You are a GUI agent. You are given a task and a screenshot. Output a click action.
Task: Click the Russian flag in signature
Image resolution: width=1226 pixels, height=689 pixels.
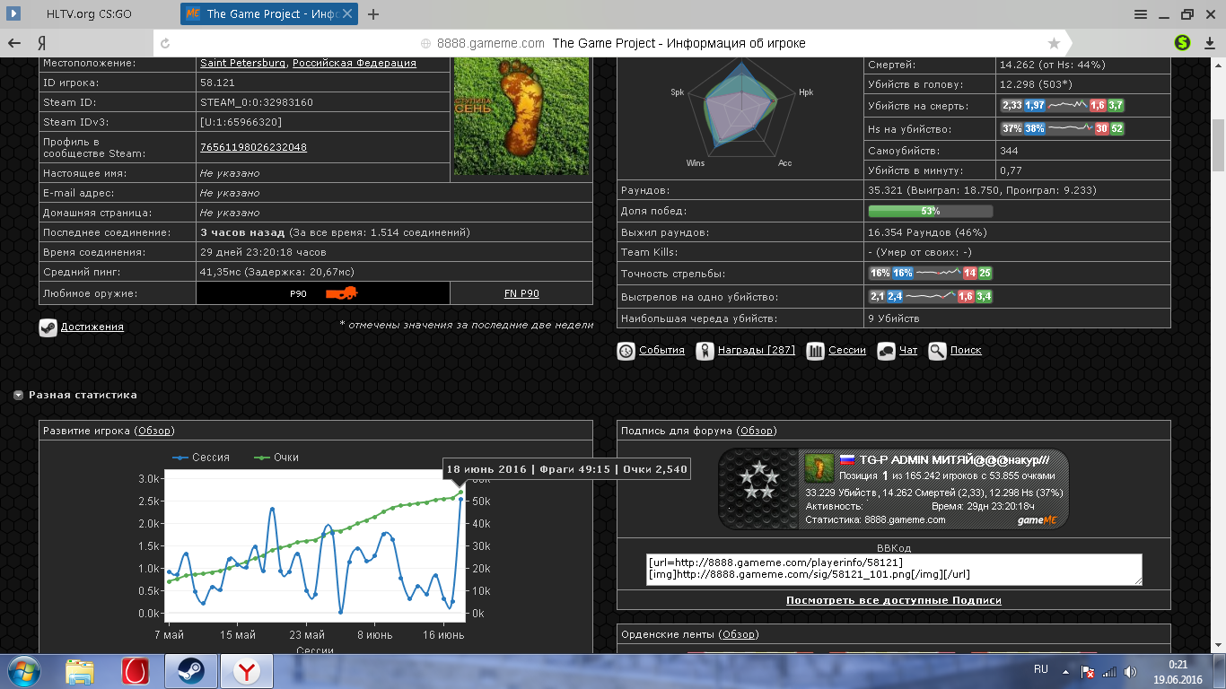pos(845,459)
